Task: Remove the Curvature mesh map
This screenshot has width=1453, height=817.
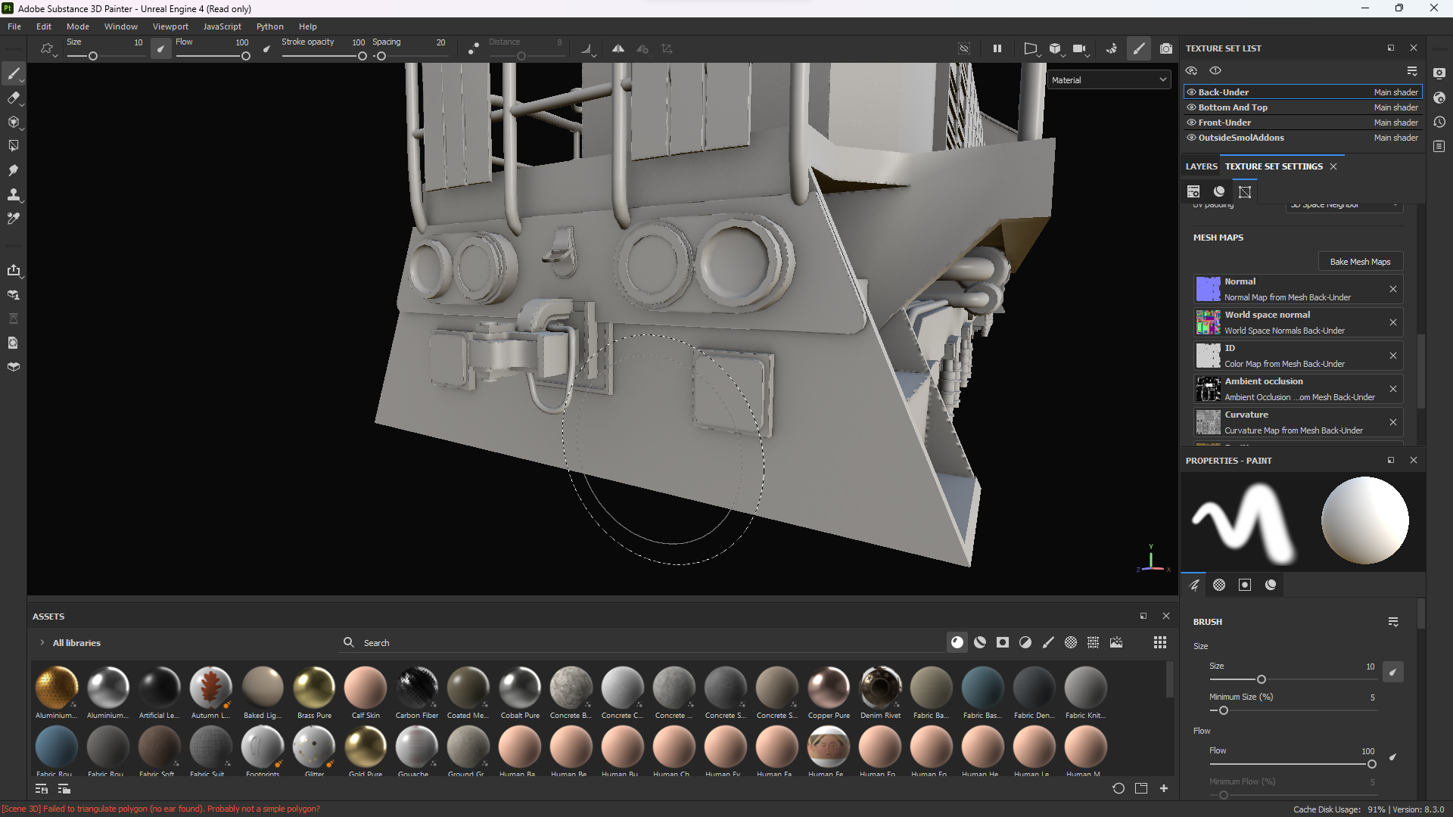Action: click(1393, 422)
